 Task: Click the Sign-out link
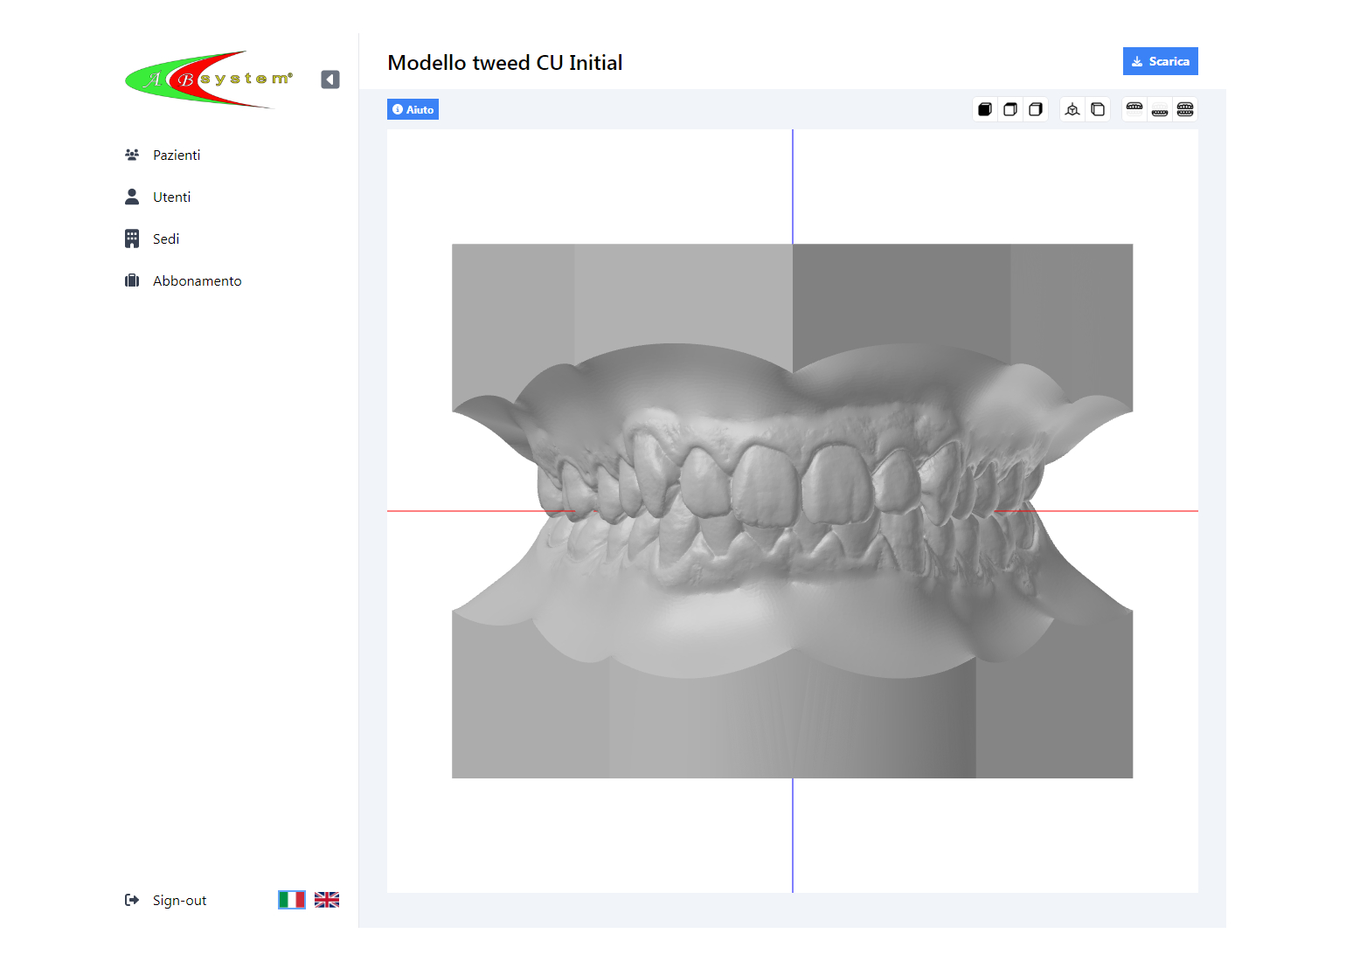coord(179,900)
